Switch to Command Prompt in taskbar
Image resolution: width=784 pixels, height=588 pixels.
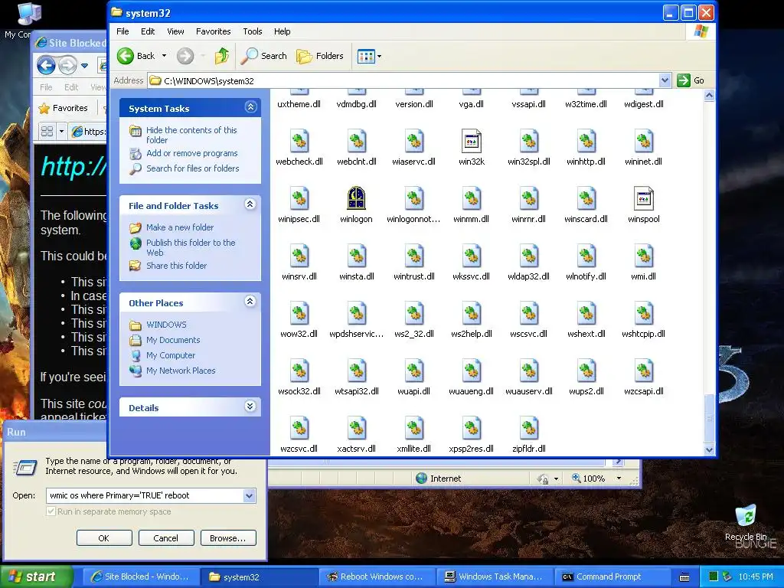point(612,577)
